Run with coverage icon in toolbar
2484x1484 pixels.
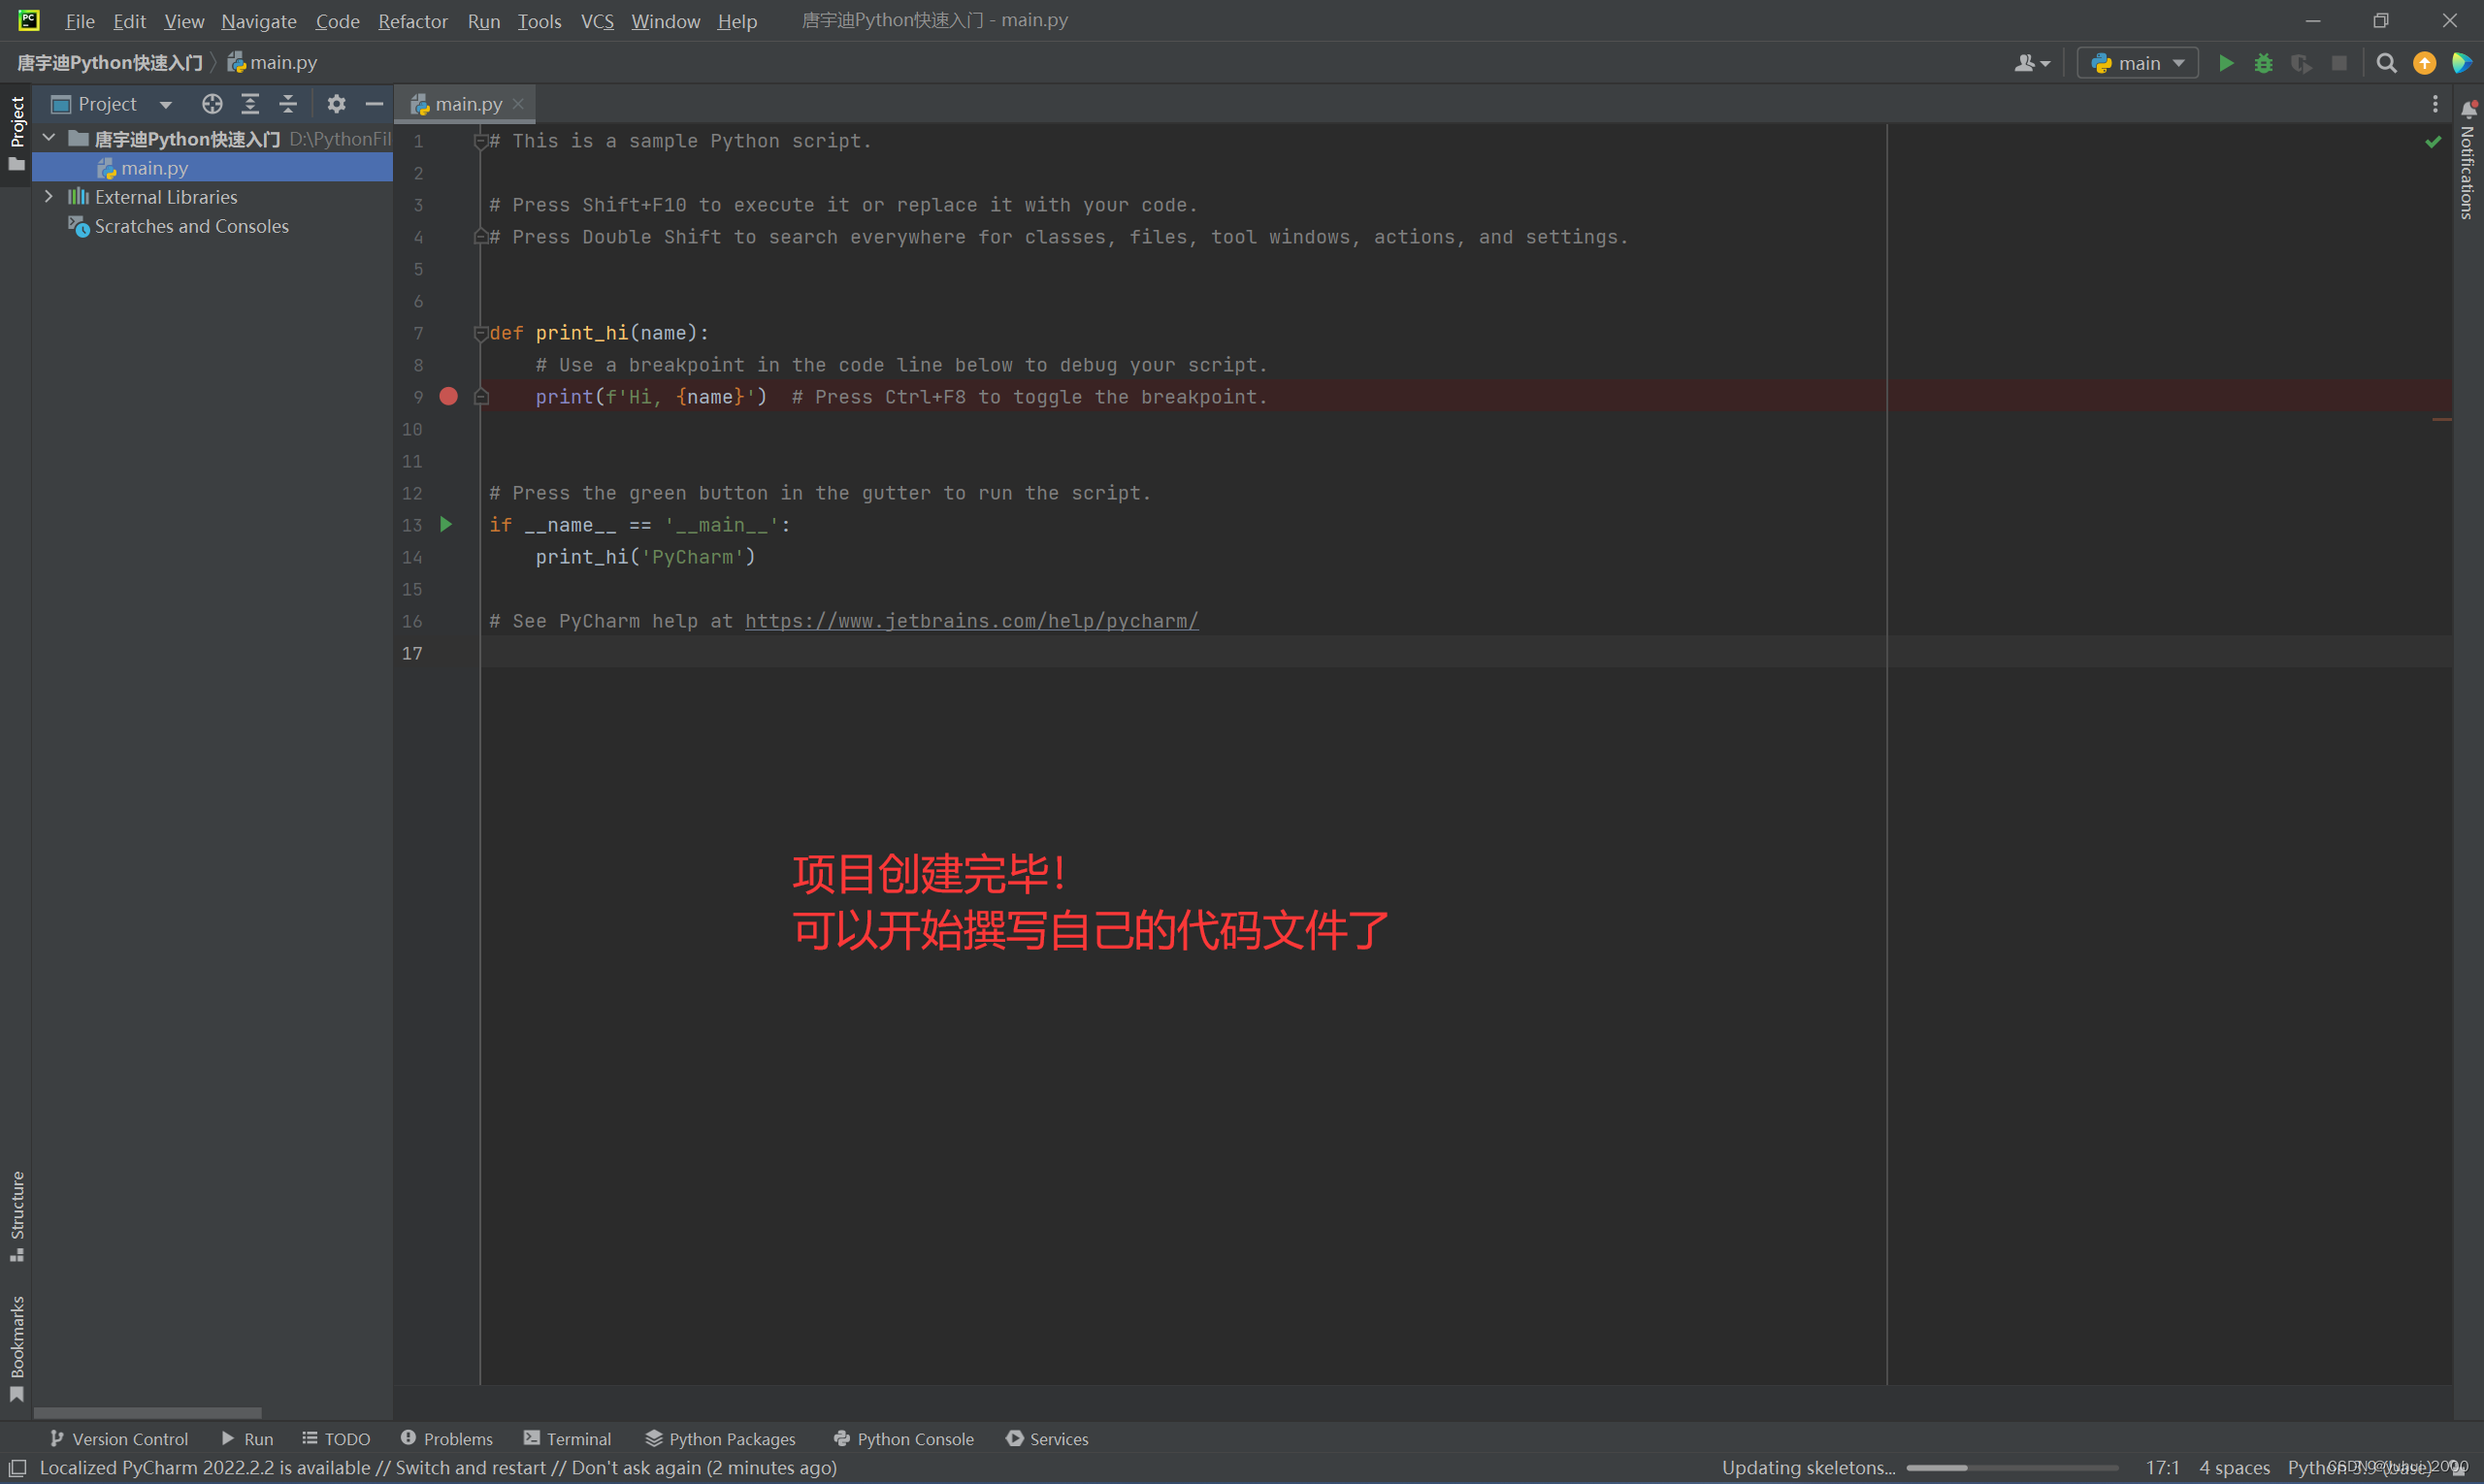(2301, 63)
